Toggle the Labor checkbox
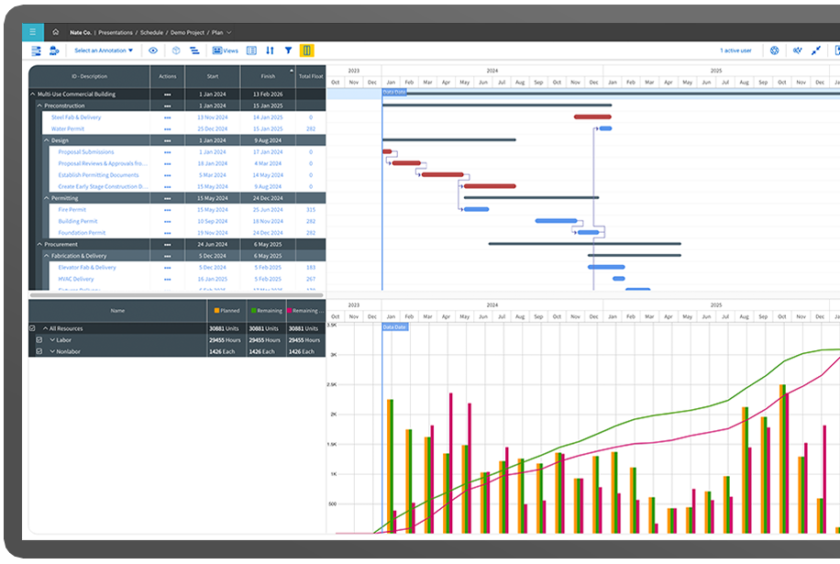Viewport: 840px width, 564px height. (39, 340)
